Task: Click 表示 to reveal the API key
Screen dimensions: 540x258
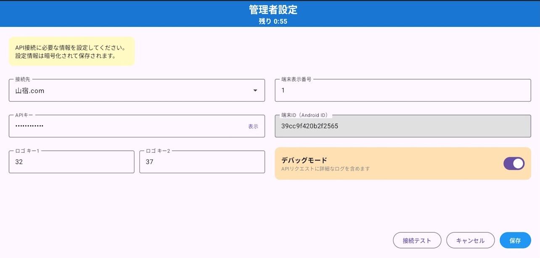Action: click(x=254, y=126)
